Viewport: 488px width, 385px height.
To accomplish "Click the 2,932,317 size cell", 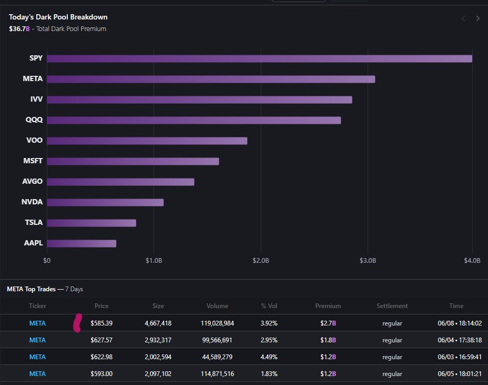I will [158, 340].
